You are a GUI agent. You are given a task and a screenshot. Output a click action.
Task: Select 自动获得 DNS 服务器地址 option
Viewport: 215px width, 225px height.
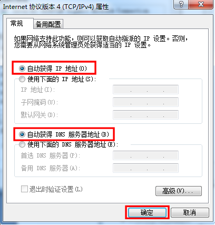pyautogui.click(x=22, y=134)
